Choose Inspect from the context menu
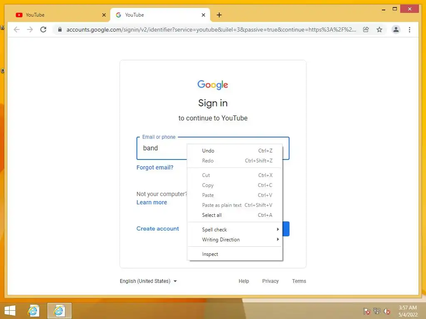This screenshot has width=426, height=319. (235, 254)
